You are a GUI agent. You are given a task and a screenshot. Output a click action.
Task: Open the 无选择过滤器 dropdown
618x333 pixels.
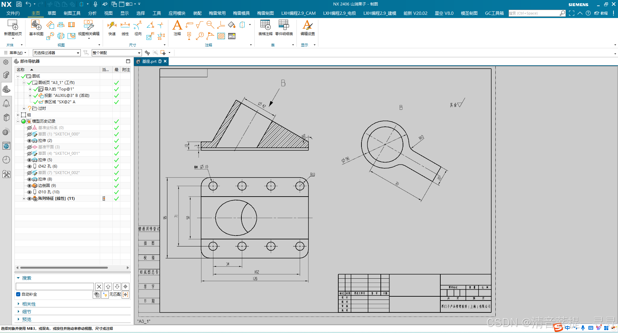(56, 53)
